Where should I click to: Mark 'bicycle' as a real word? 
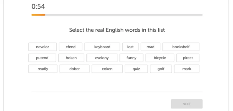pos(160,58)
